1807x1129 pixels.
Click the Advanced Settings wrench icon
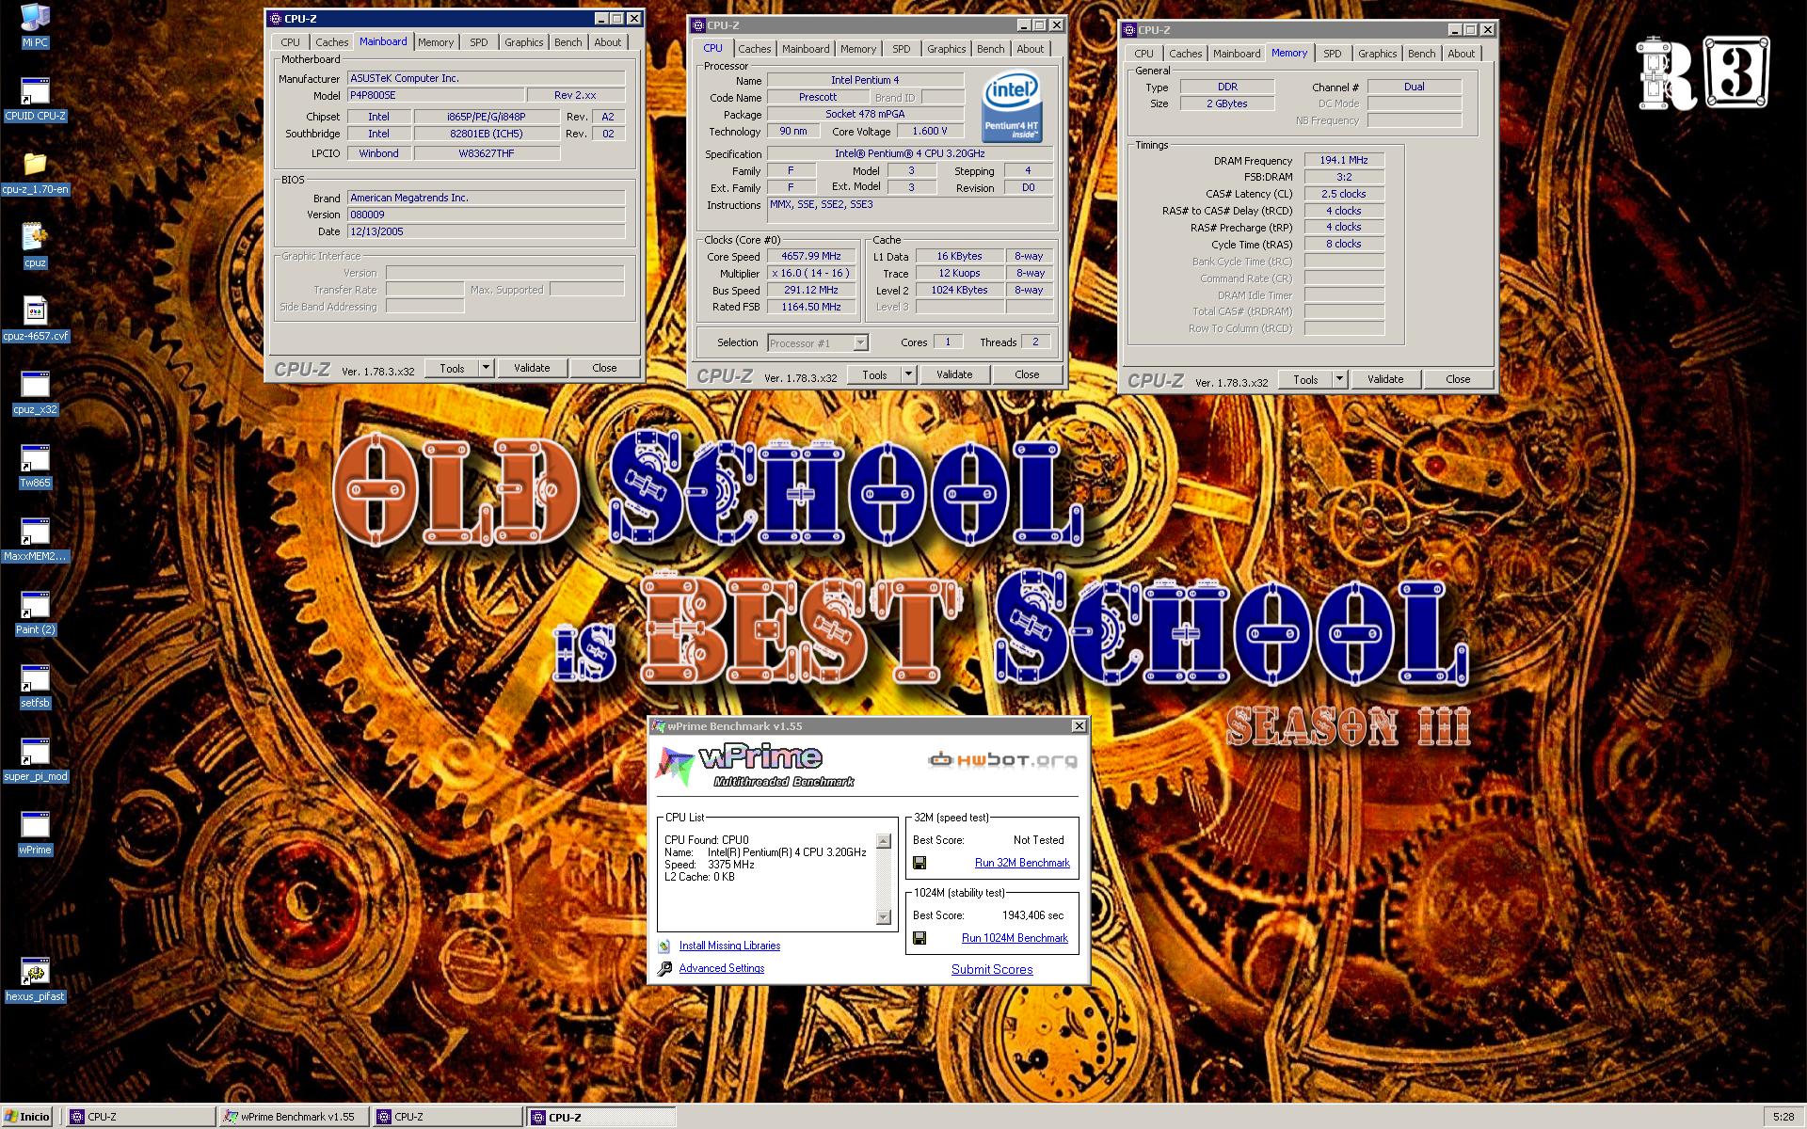(664, 969)
